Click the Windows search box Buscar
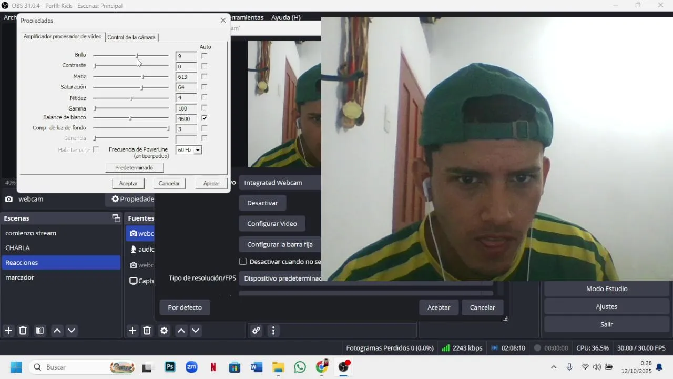 point(81,367)
